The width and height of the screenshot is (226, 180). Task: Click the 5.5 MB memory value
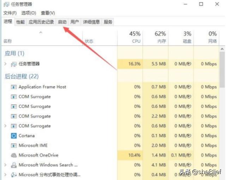click(x=159, y=64)
